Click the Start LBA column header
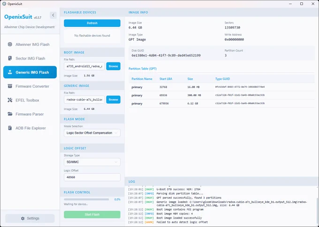 [x=166, y=79]
